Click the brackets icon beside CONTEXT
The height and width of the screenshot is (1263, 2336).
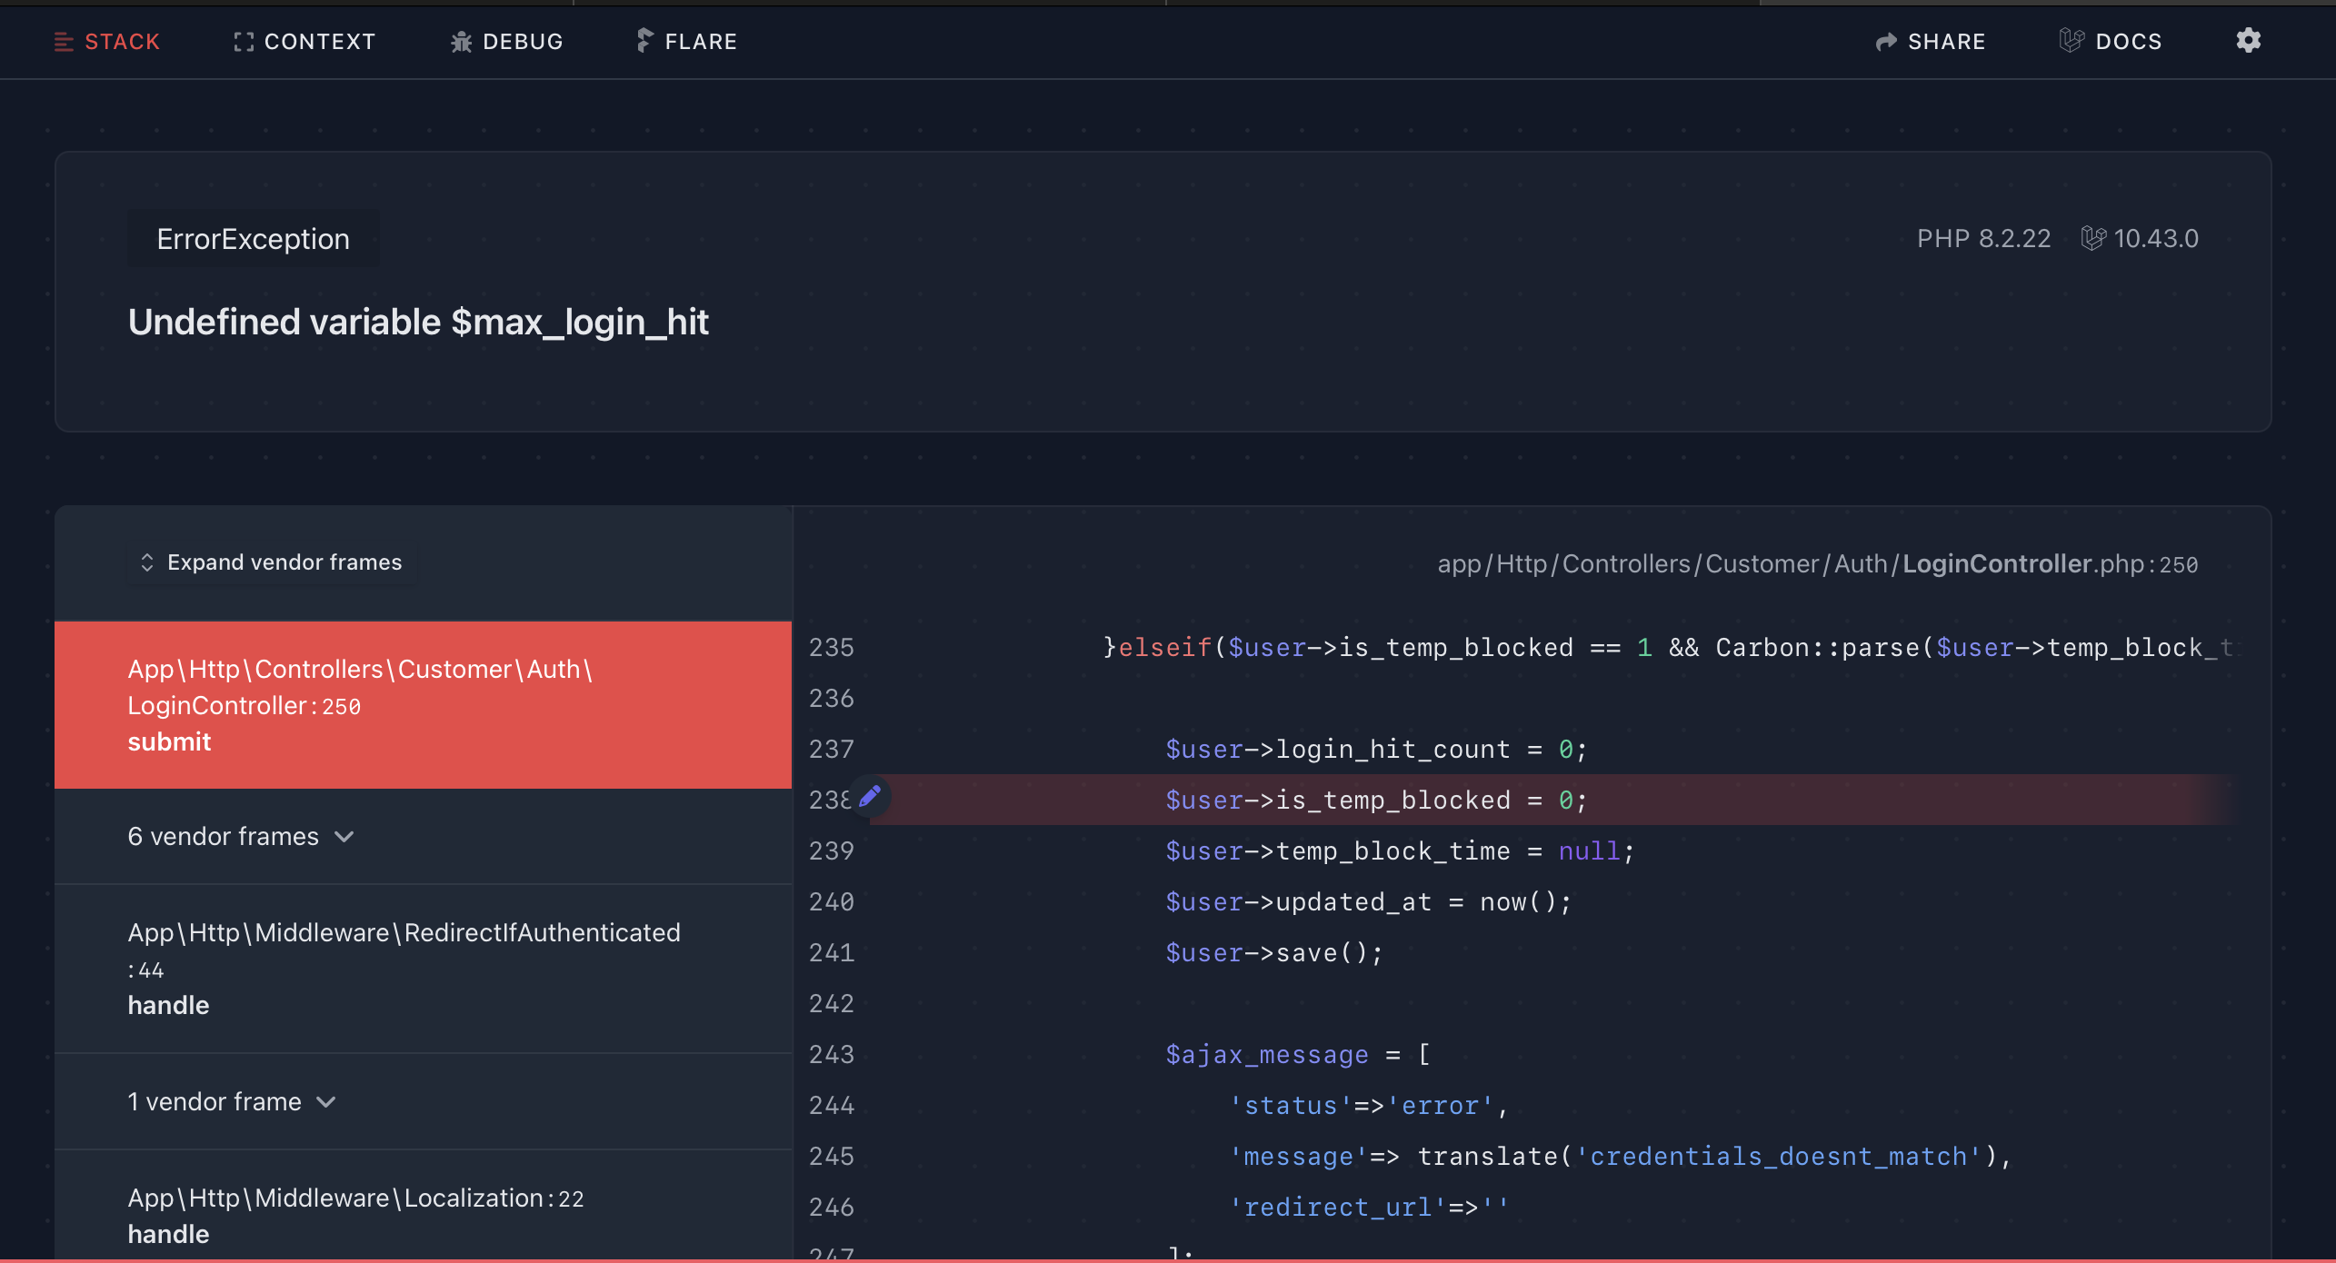244,42
